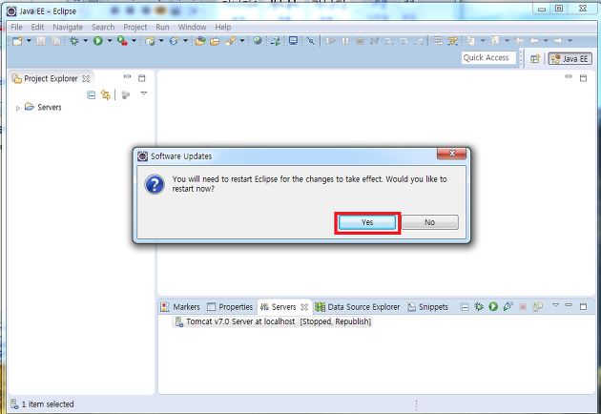Viewport: 601px width, 414px height.
Task: Switch to the Snippets tab
Action: 427,307
